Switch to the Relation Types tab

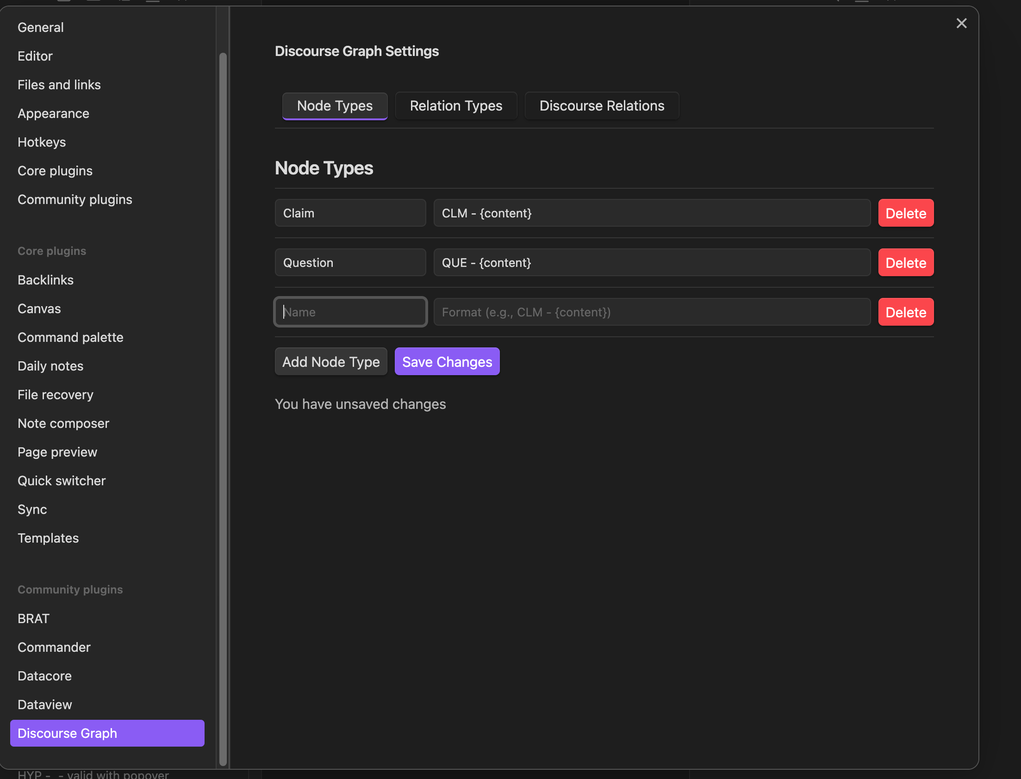click(x=455, y=106)
